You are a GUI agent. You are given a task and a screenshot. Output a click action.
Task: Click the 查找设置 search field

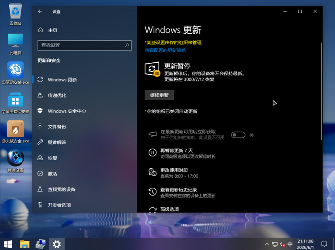pos(84,45)
